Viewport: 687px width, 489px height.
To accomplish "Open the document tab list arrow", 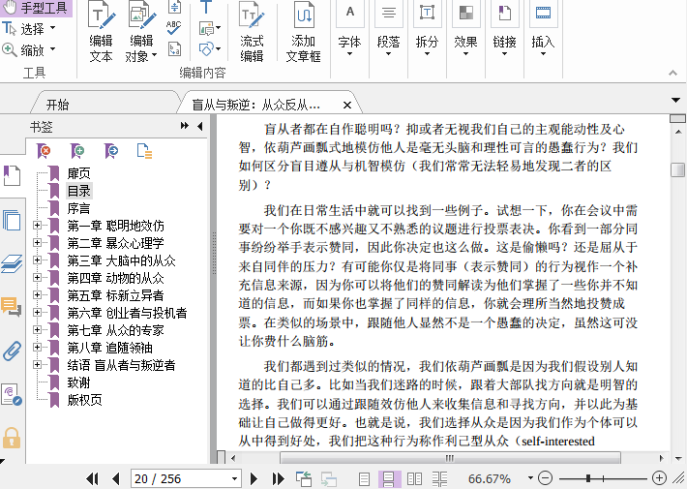I will 675,101.
